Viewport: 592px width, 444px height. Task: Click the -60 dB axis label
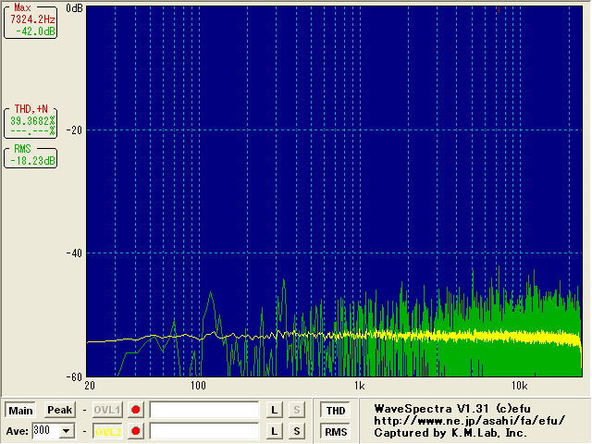[x=74, y=376]
